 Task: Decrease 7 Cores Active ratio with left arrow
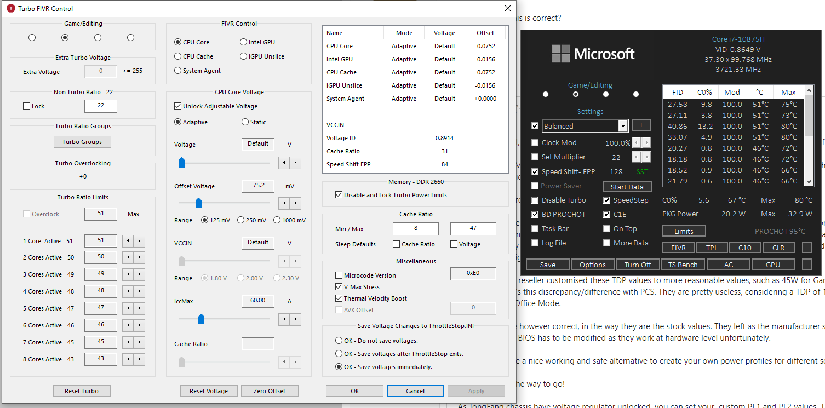(127, 342)
